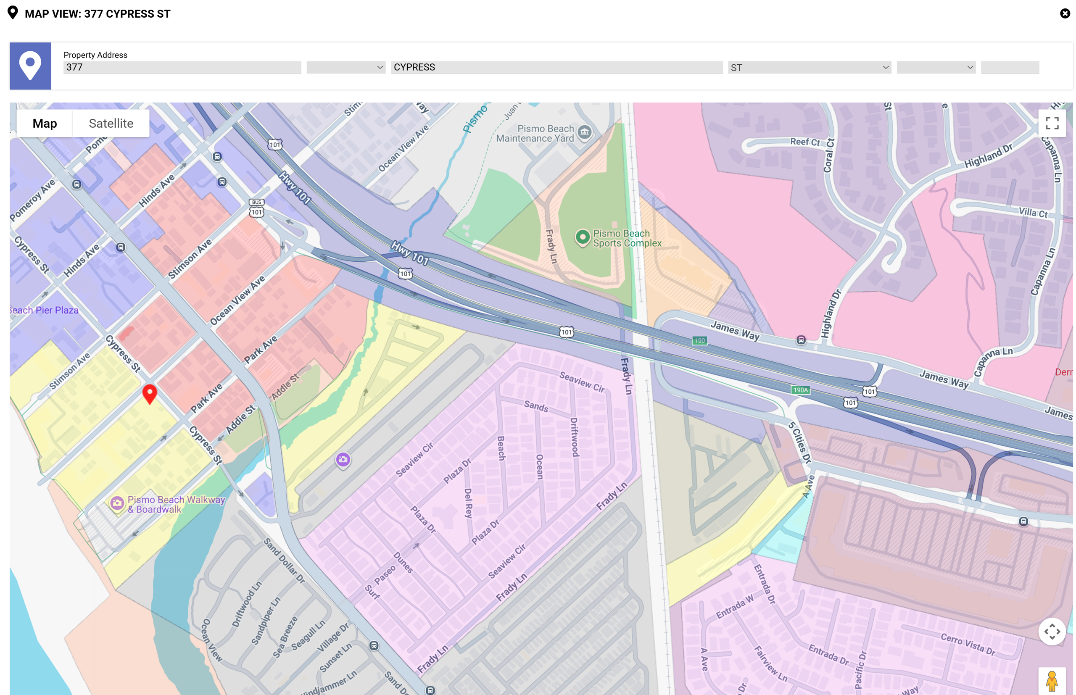
Task: Click the pan control icon at bottom right
Action: (1052, 632)
